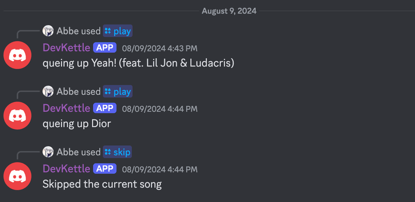
Task: Click Abbe's small avatar above the Yeah! message
Action: tap(48, 31)
